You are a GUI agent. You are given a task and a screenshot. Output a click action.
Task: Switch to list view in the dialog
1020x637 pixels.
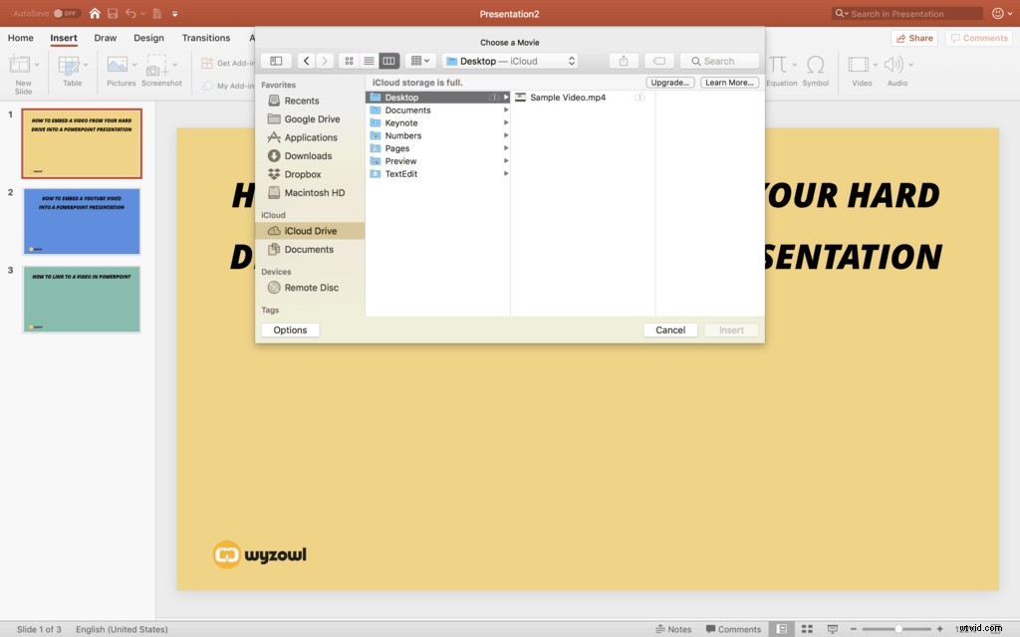[370, 61]
